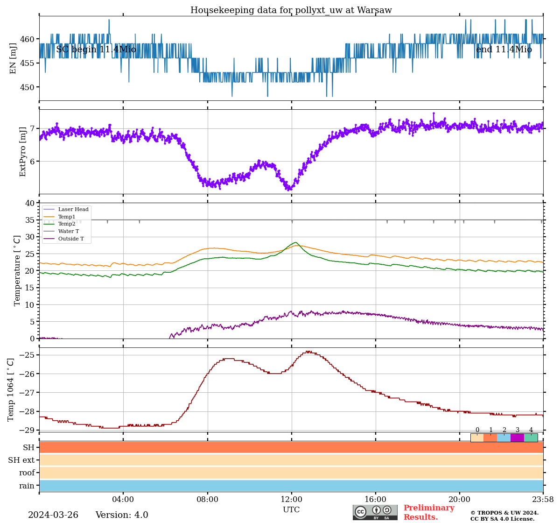Click the 'UTC' axis label
The width and height of the screenshot is (560, 523).
[x=291, y=509]
